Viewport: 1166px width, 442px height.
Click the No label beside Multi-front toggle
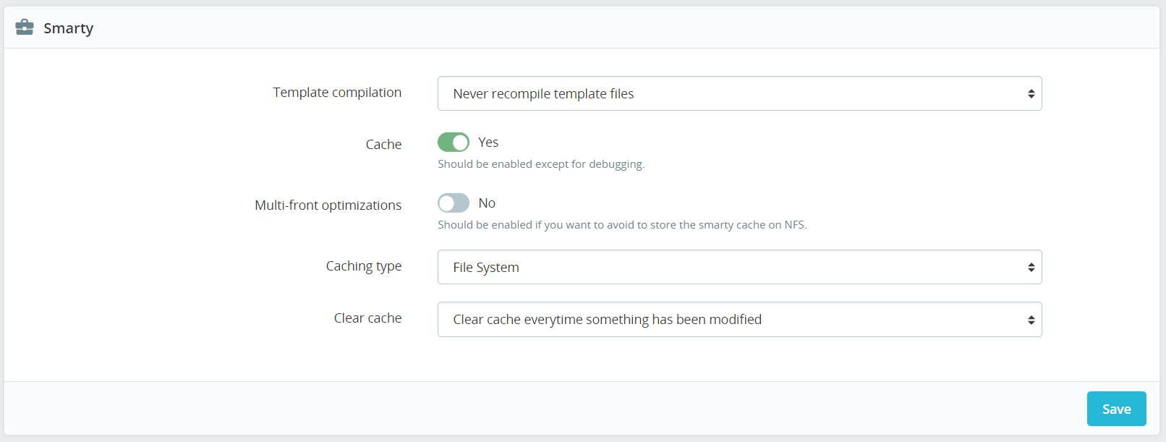[487, 203]
